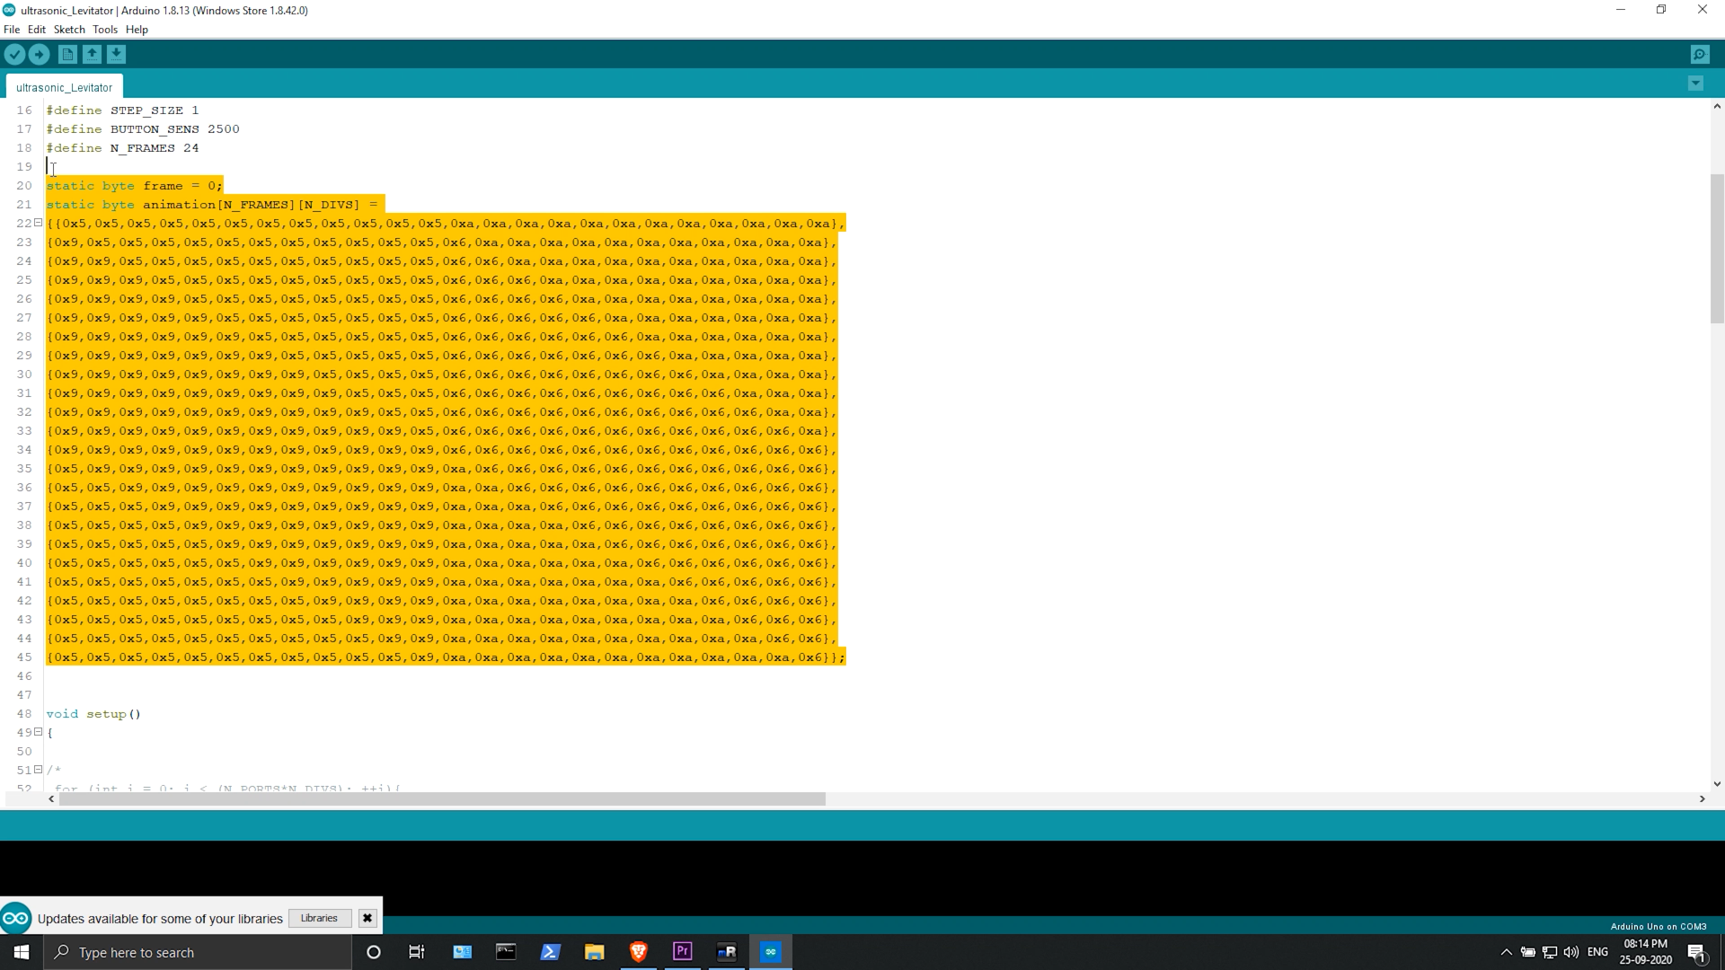
Task: Open the Serial Monitor icon
Action: [1699, 55]
